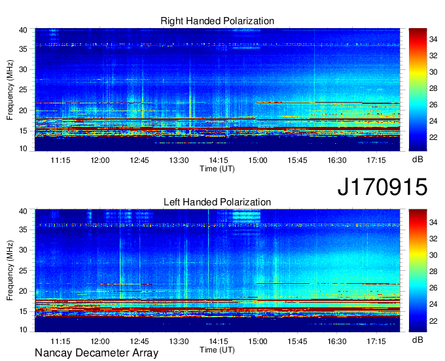
Task: Click "12:45" time tick of Left Handed plot
Action: [x=139, y=341]
